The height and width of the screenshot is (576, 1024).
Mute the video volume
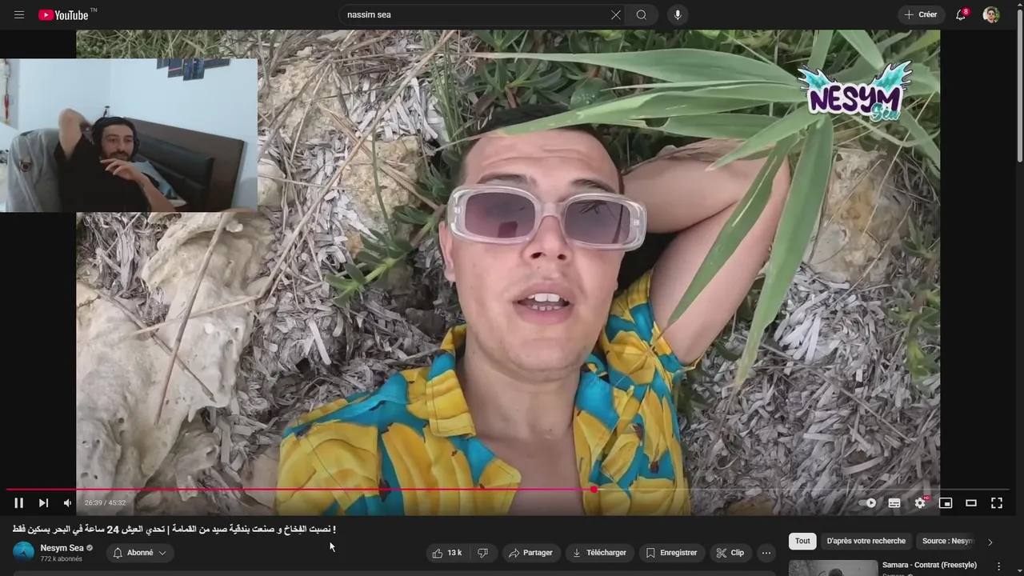[67, 502]
